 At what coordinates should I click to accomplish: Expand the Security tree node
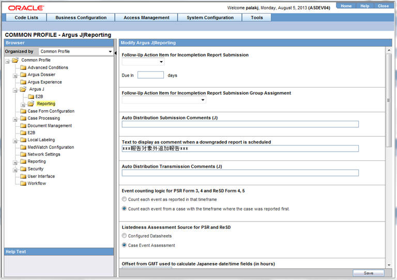point(15,170)
